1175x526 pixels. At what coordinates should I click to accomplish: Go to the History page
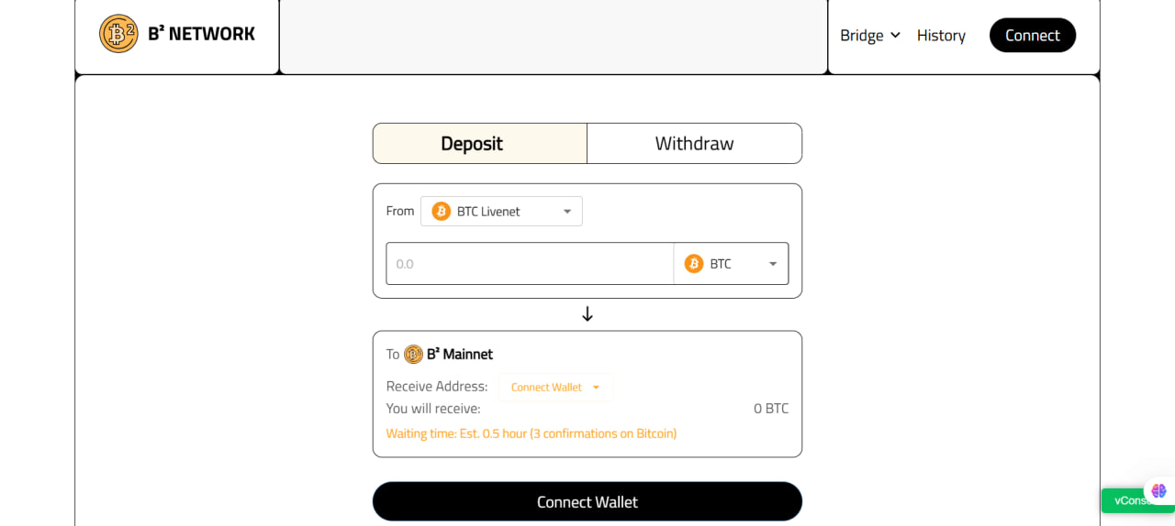(941, 36)
